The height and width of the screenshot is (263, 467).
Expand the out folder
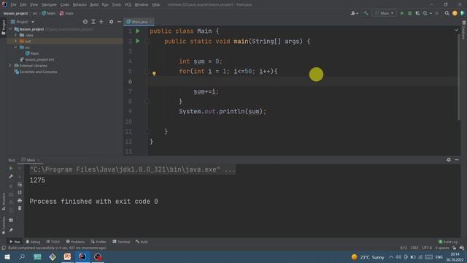(15, 41)
